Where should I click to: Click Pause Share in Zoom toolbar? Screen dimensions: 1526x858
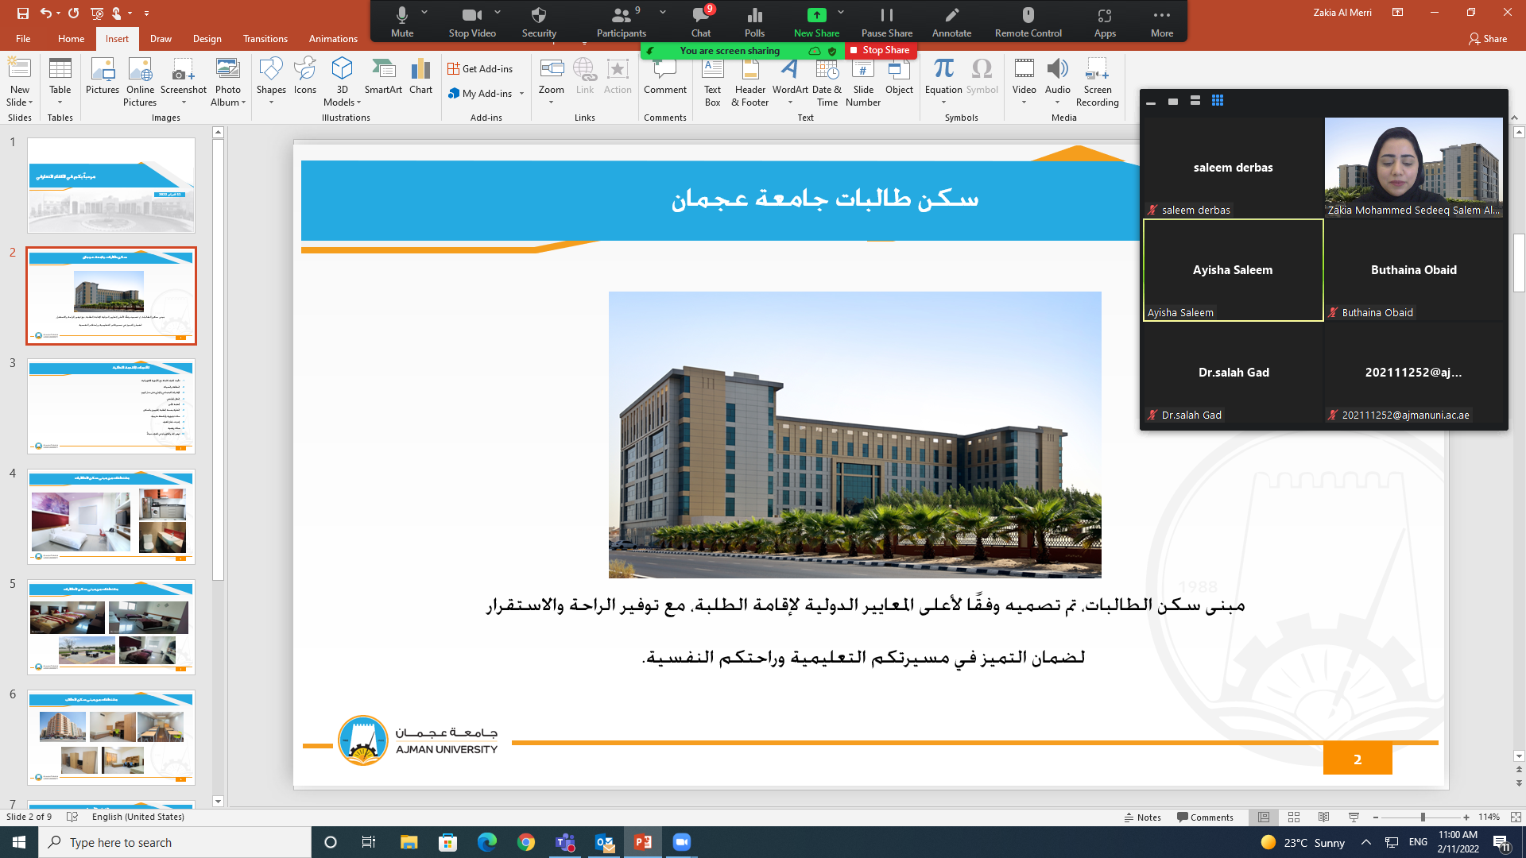coord(887,21)
